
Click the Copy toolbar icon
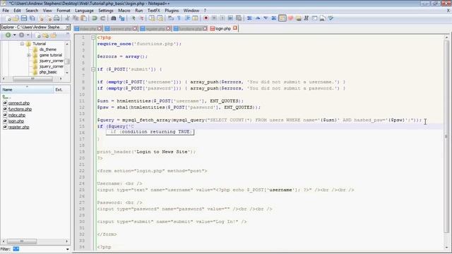[76, 18]
